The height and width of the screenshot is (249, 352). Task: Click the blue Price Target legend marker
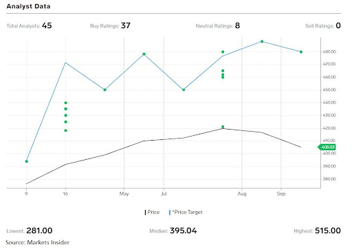[x=170, y=213]
